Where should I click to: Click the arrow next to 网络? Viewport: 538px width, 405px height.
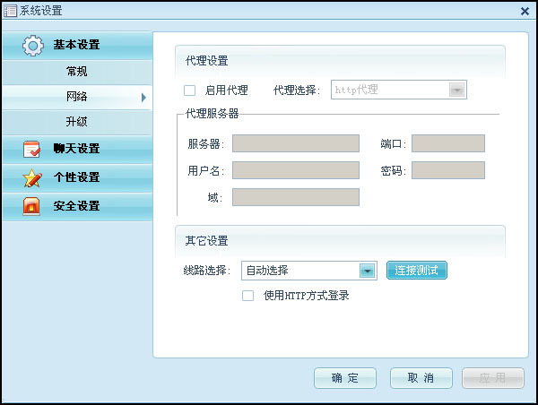143,97
